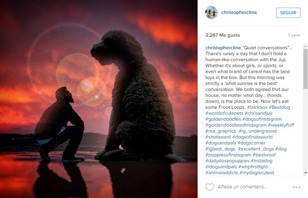Screen dimensions: 308x198
Task: Open the three-dot more options menu
Action: coord(296,187)
